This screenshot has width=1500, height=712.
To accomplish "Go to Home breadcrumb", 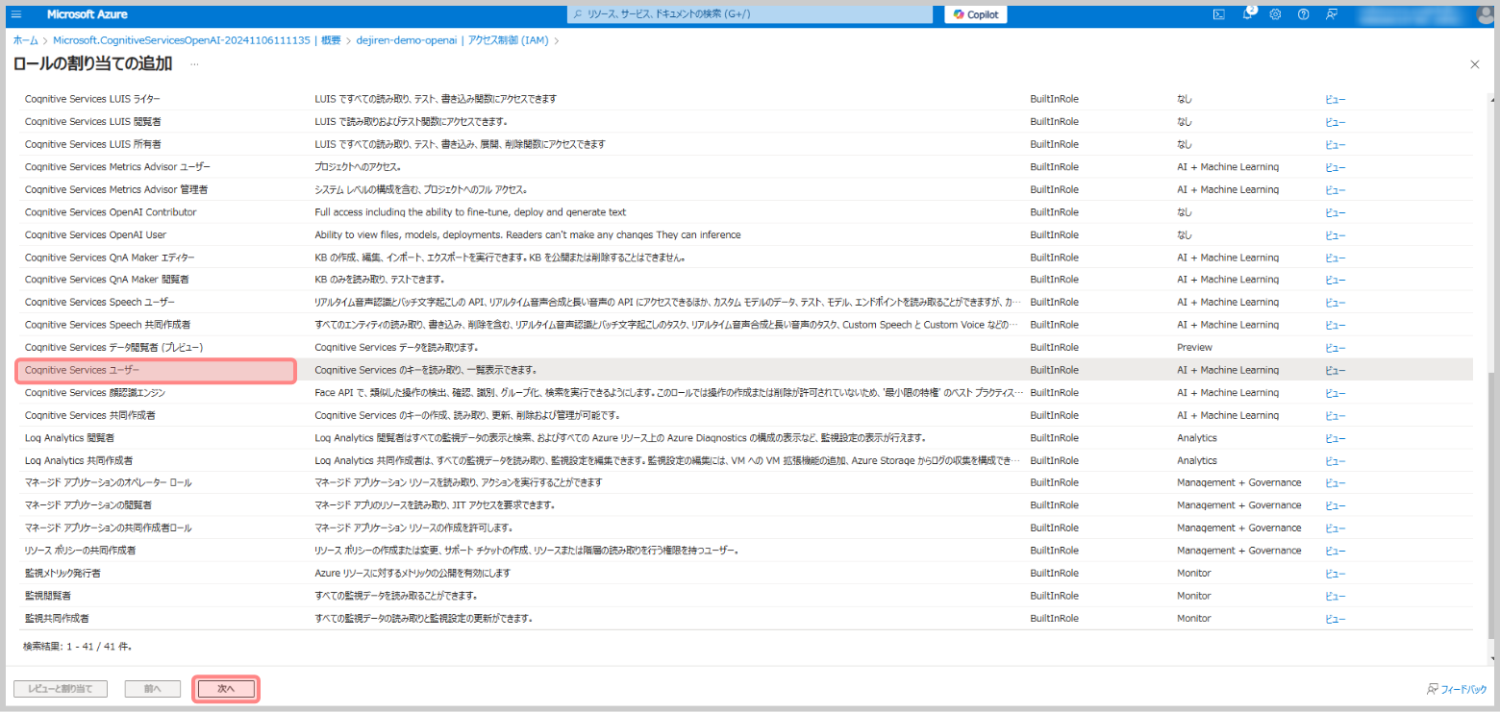I will pos(26,40).
